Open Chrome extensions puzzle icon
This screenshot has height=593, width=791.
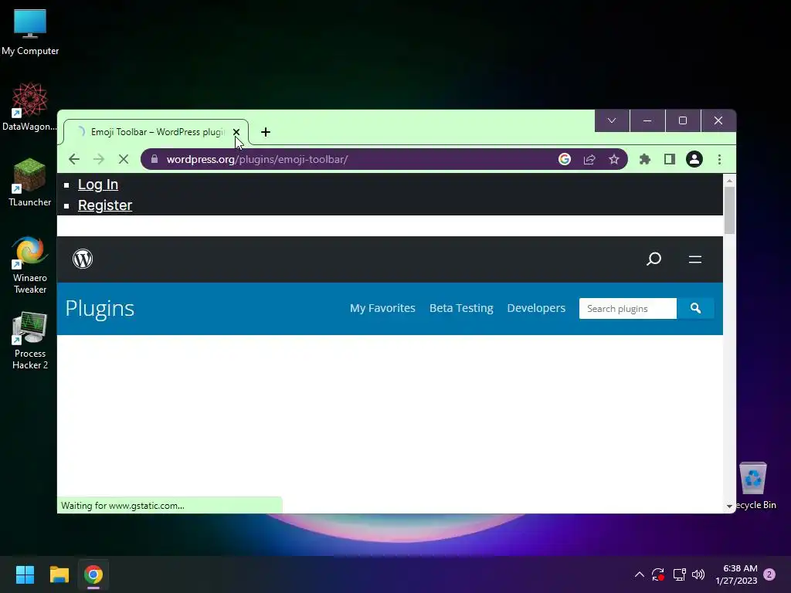click(645, 159)
